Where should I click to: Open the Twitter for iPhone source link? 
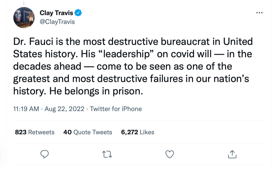click(116, 109)
